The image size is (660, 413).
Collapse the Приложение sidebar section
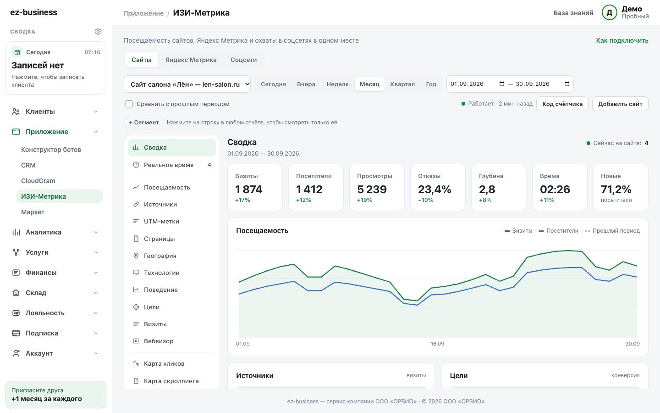pos(56,132)
